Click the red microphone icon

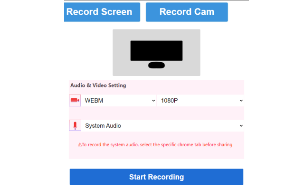click(x=75, y=125)
